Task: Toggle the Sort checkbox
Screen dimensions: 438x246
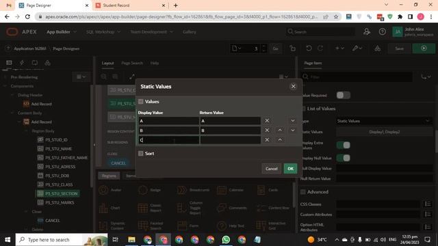Action: (x=140, y=153)
